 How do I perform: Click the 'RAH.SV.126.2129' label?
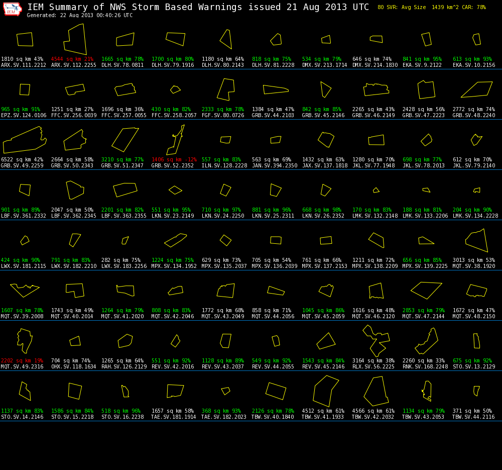pos(124,367)
